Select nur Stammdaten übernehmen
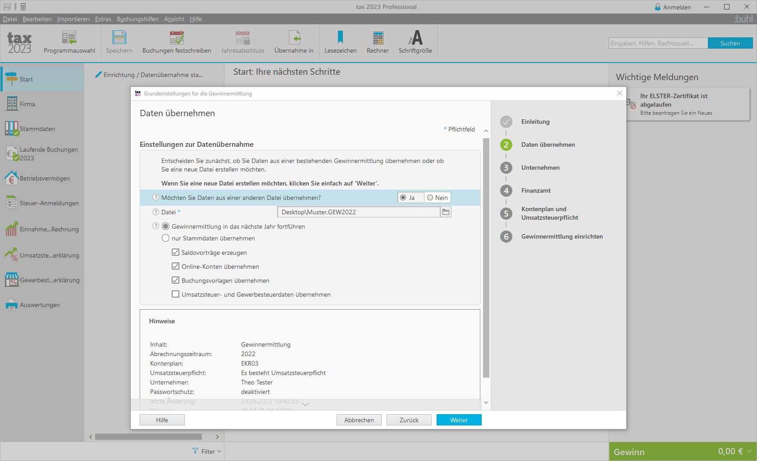 point(166,238)
